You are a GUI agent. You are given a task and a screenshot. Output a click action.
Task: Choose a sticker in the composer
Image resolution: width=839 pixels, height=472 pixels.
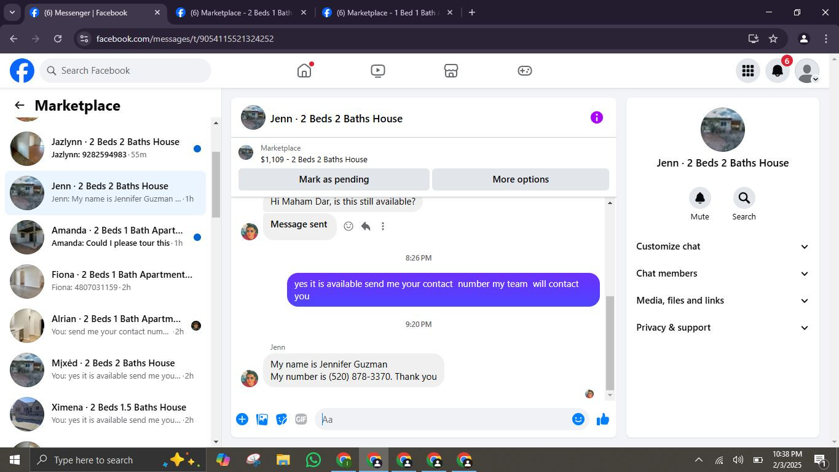[282, 419]
